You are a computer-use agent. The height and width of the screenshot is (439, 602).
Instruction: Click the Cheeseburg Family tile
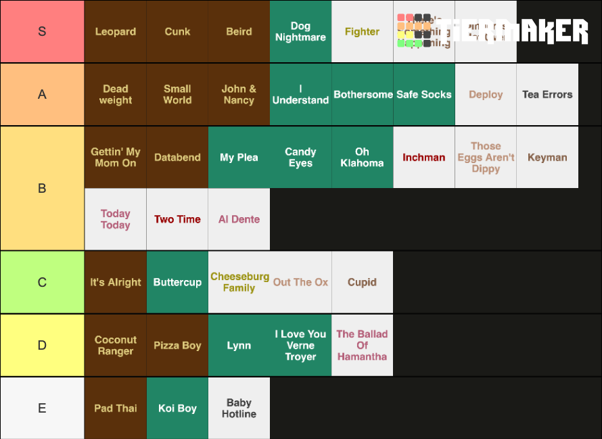pos(239,282)
